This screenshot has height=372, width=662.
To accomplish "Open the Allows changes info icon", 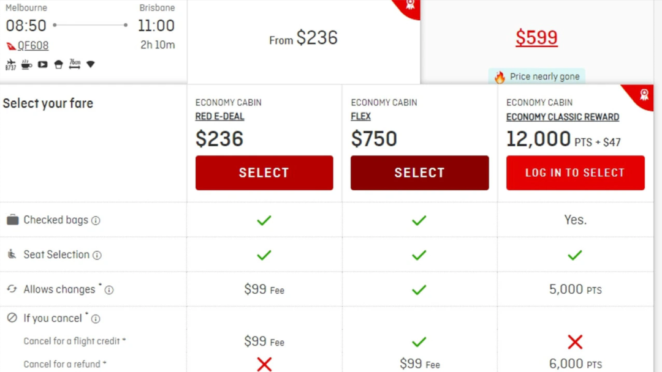I will click(109, 290).
